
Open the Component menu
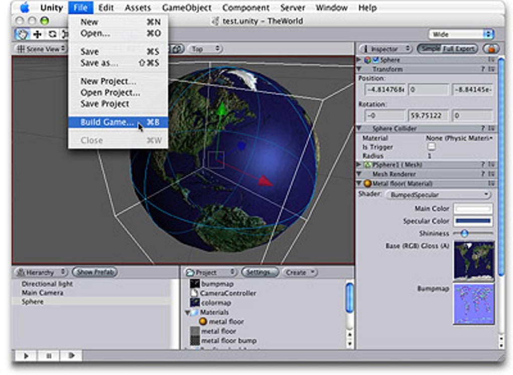[246, 8]
